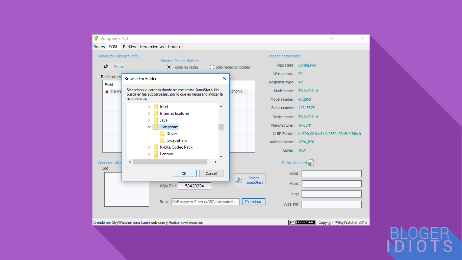The image size is (462, 260).
Task: Open the Perfiles tab
Action: coord(129,47)
